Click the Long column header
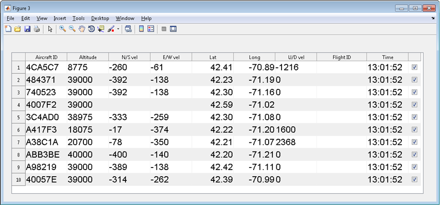The height and width of the screenshot is (205, 440). coord(255,57)
